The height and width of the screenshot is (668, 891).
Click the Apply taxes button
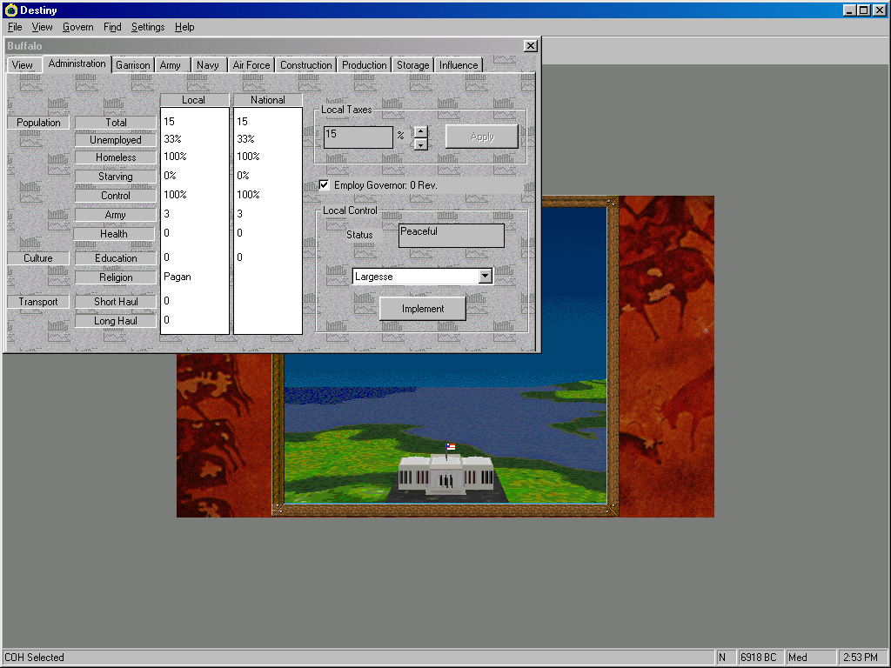[482, 137]
